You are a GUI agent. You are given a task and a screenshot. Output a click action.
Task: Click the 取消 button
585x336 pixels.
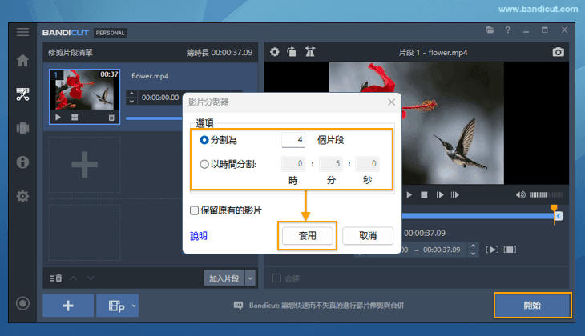click(x=368, y=236)
